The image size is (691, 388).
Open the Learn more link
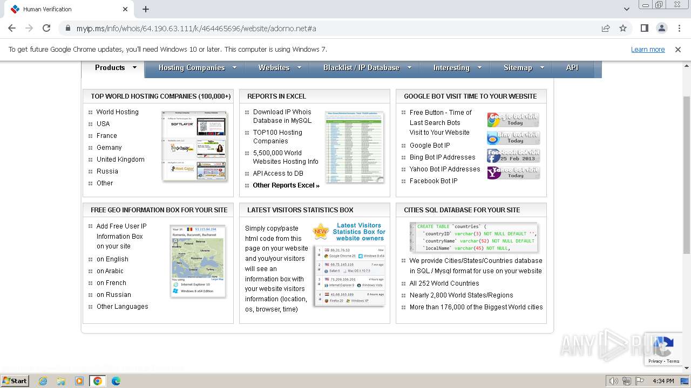(x=648, y=49)
